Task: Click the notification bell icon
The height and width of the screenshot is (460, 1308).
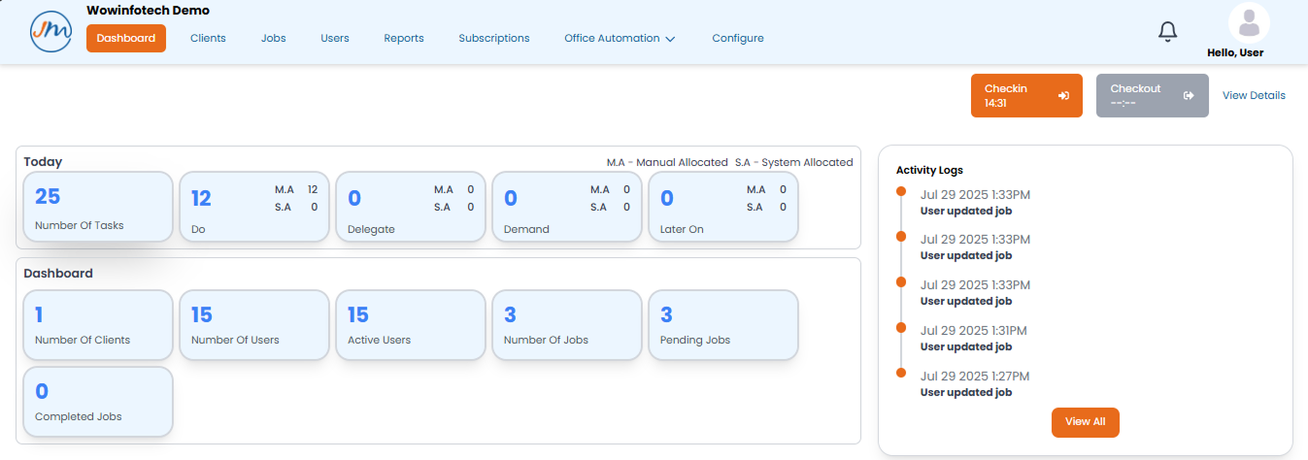Action: [1167, 32]
